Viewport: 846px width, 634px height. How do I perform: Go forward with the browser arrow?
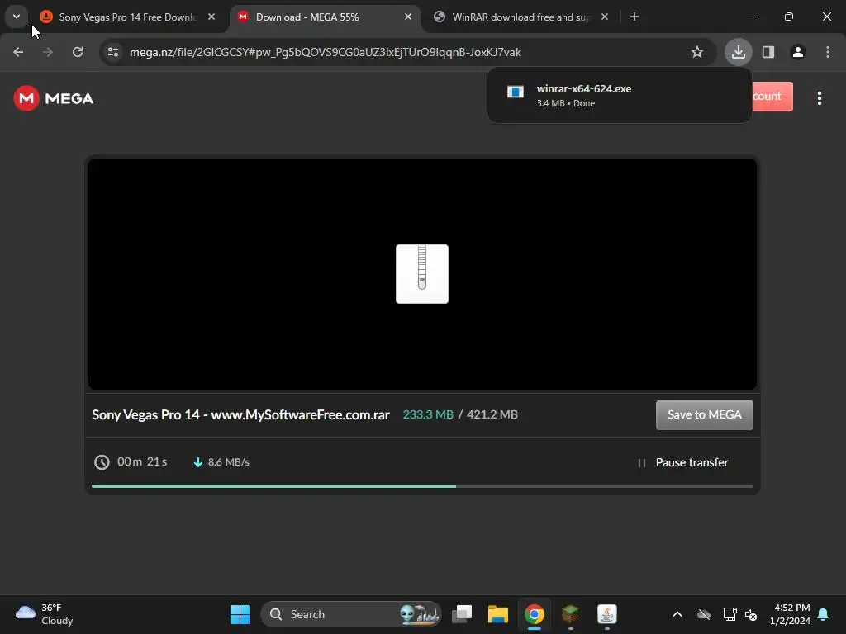tap(48, 52)
